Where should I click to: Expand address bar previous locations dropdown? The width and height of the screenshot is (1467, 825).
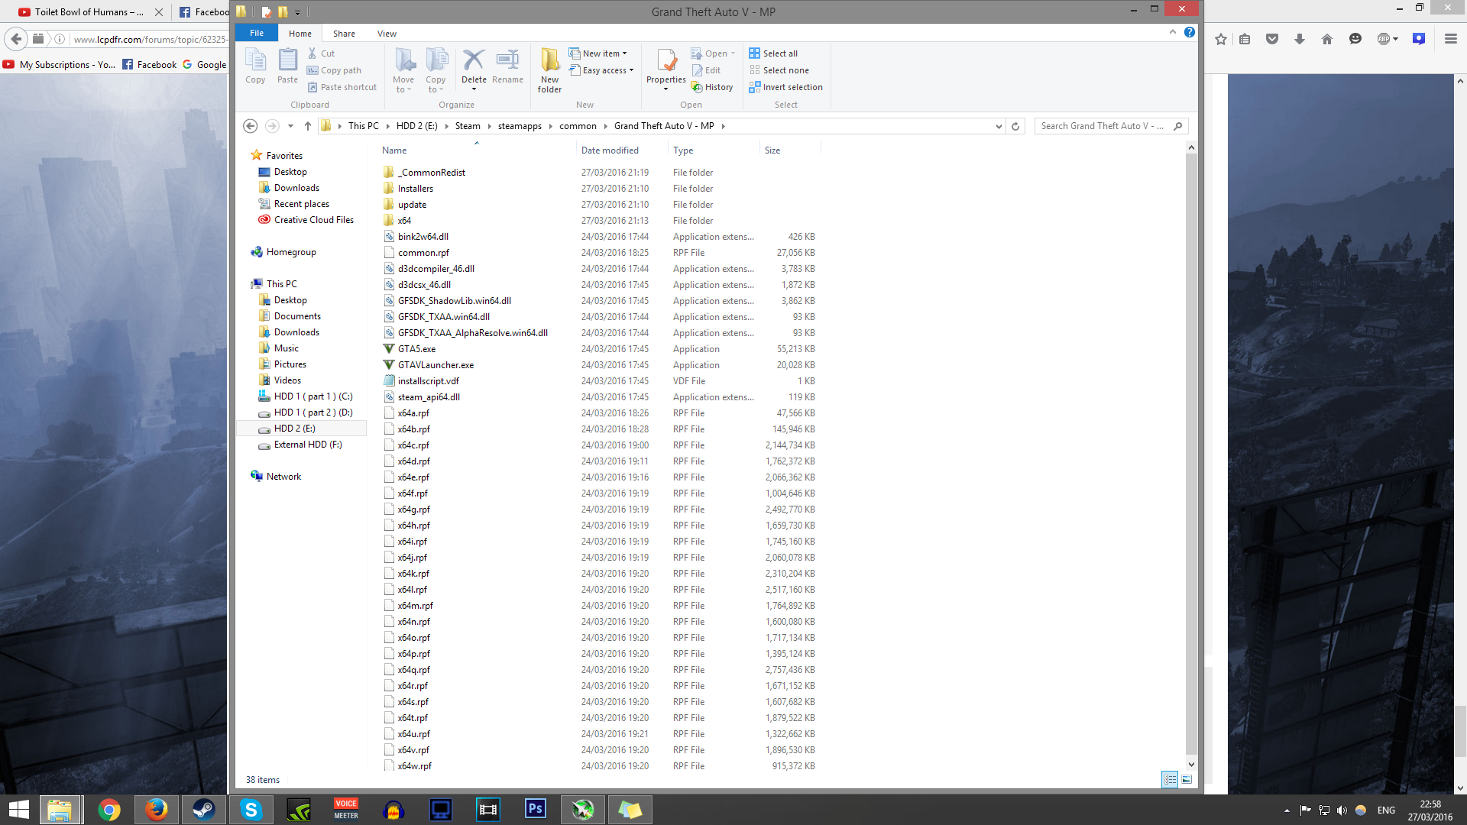click(x=999, y=126)
